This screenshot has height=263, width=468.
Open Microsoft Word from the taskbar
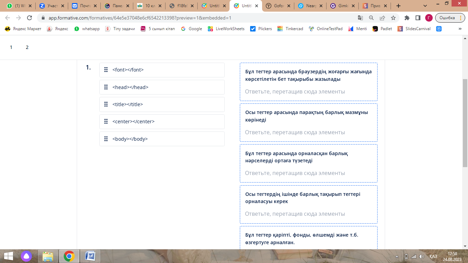[x=90, y=256]
